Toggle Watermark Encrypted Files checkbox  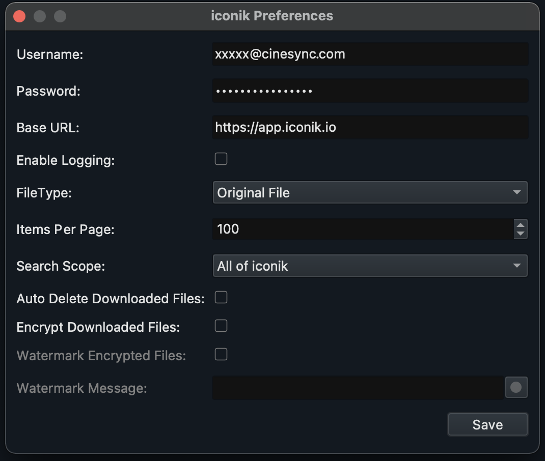(221, 354)
